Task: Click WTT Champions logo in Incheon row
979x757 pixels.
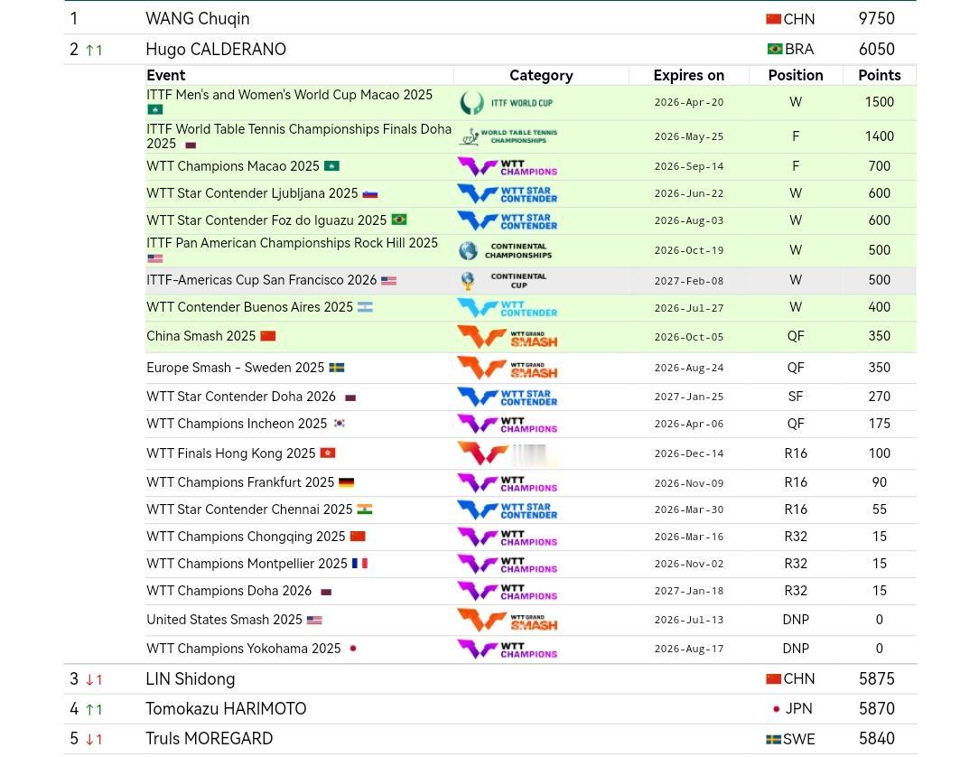Action: (x=508, y=424)
